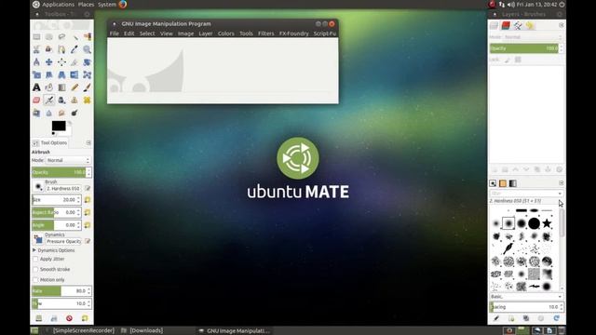Image resolution: width=596 pixels, height=335 pixels.
Task: Select the Select by Color tool
Action: tap(87, 37)
